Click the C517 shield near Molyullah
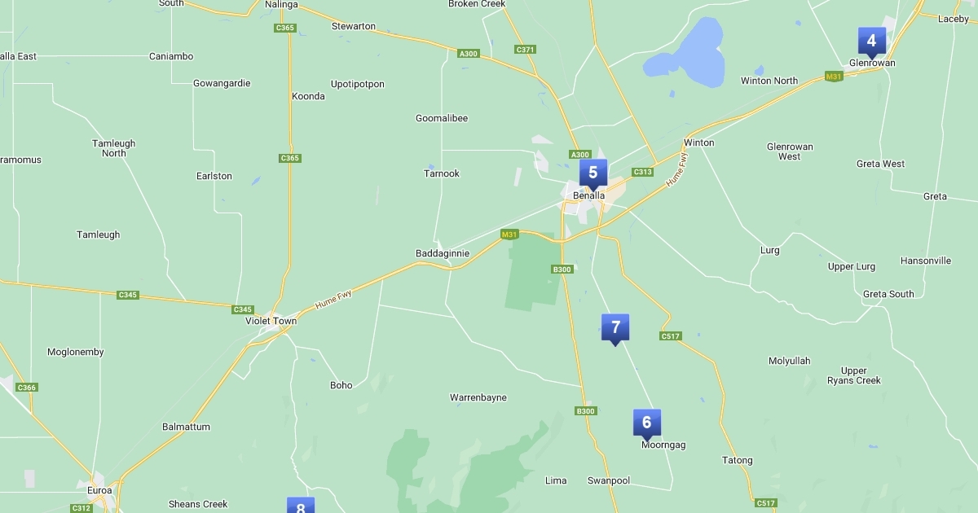Viewport: 978px width, 513px height. point(671,335)
